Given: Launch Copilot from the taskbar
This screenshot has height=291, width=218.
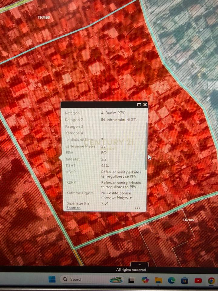Looking at the screenshot, I should 145,280.
